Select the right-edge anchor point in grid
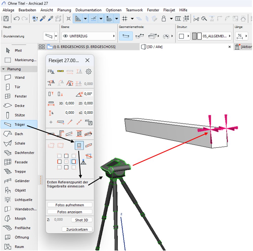Image resolution: width=253 pixels, height=251 pixels. point(74,162)
